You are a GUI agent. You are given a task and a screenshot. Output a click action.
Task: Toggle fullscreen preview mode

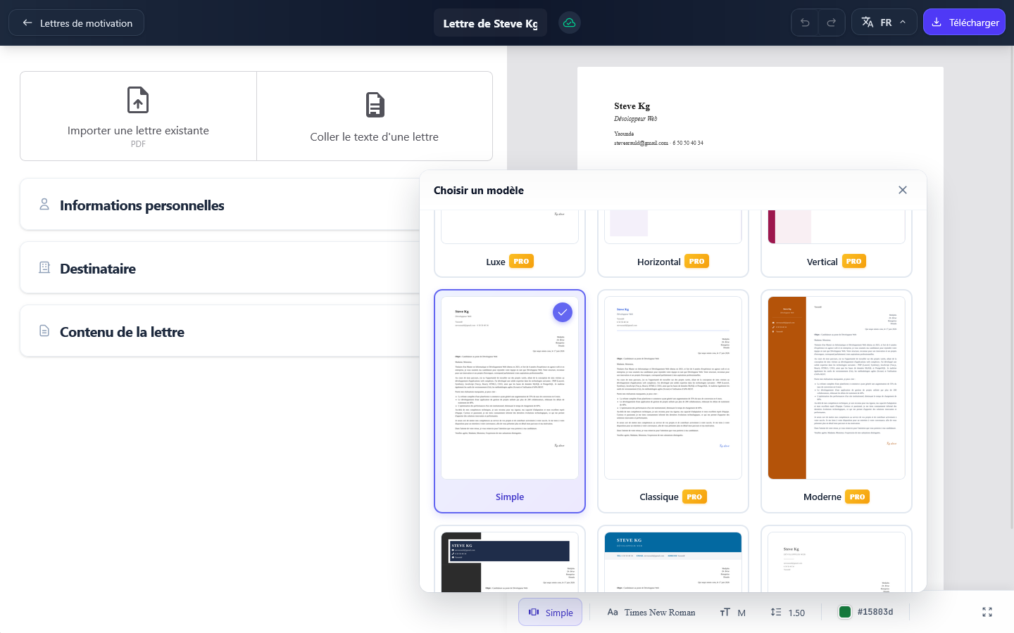(987, 612)
